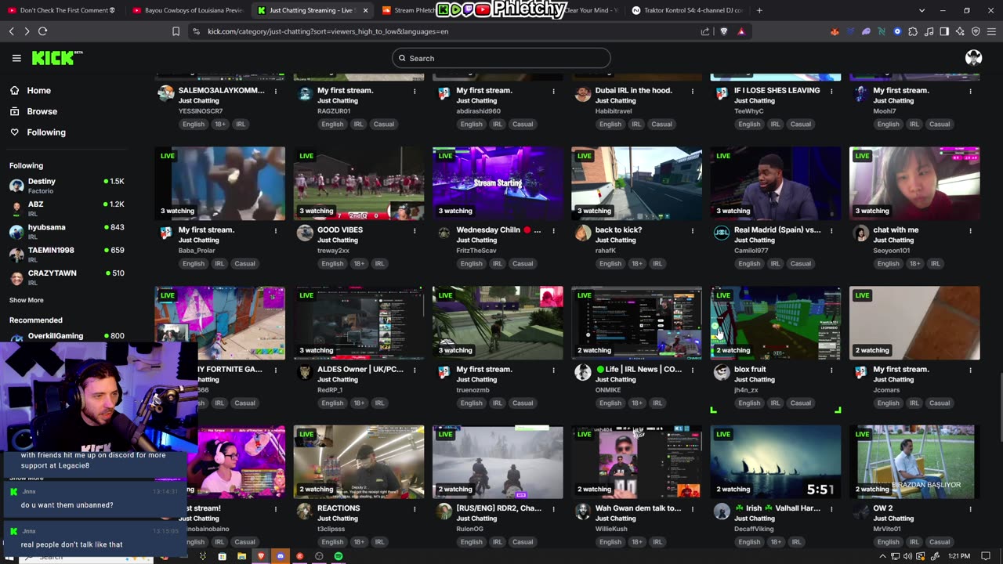This screenshot has height=564, width=1003.
Task: Open the user profile avatar menu
Action: (974, 58)
